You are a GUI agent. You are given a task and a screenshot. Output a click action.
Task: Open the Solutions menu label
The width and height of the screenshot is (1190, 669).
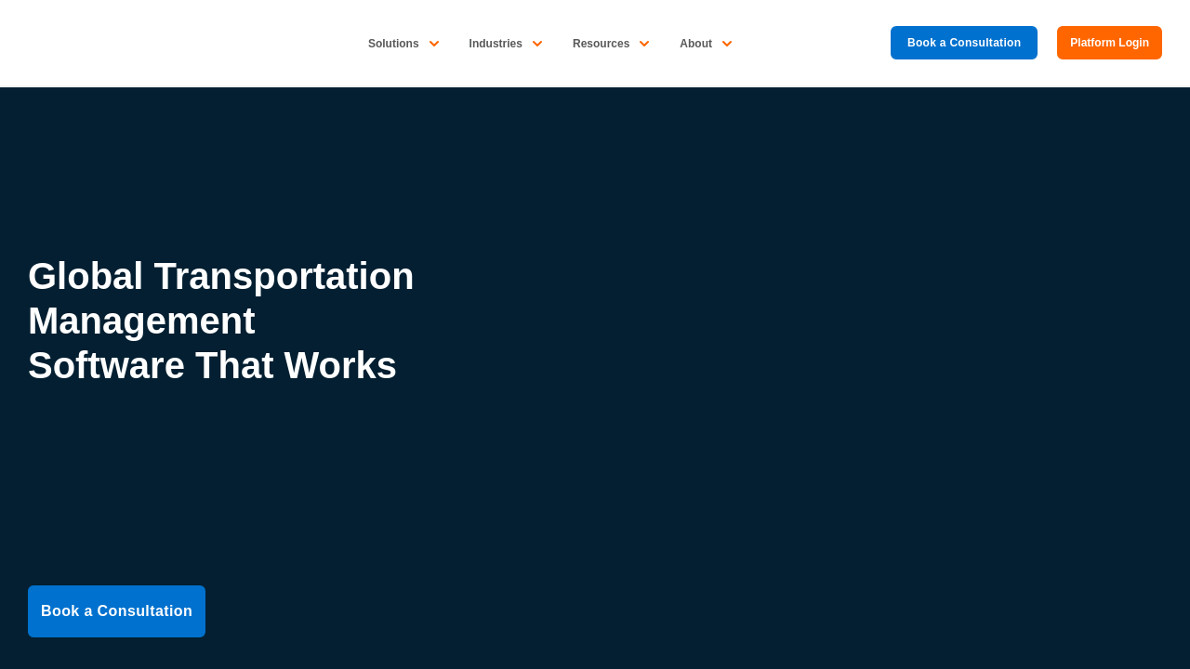[x=393, y=44]
